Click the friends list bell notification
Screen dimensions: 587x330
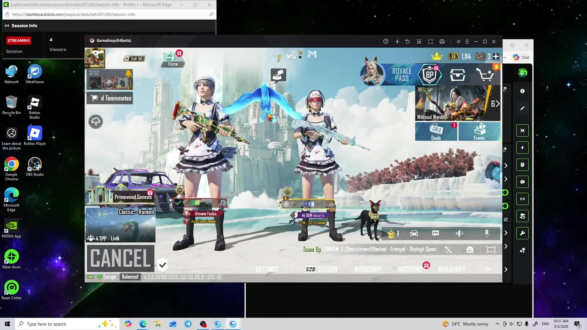[x=128, y=73]
